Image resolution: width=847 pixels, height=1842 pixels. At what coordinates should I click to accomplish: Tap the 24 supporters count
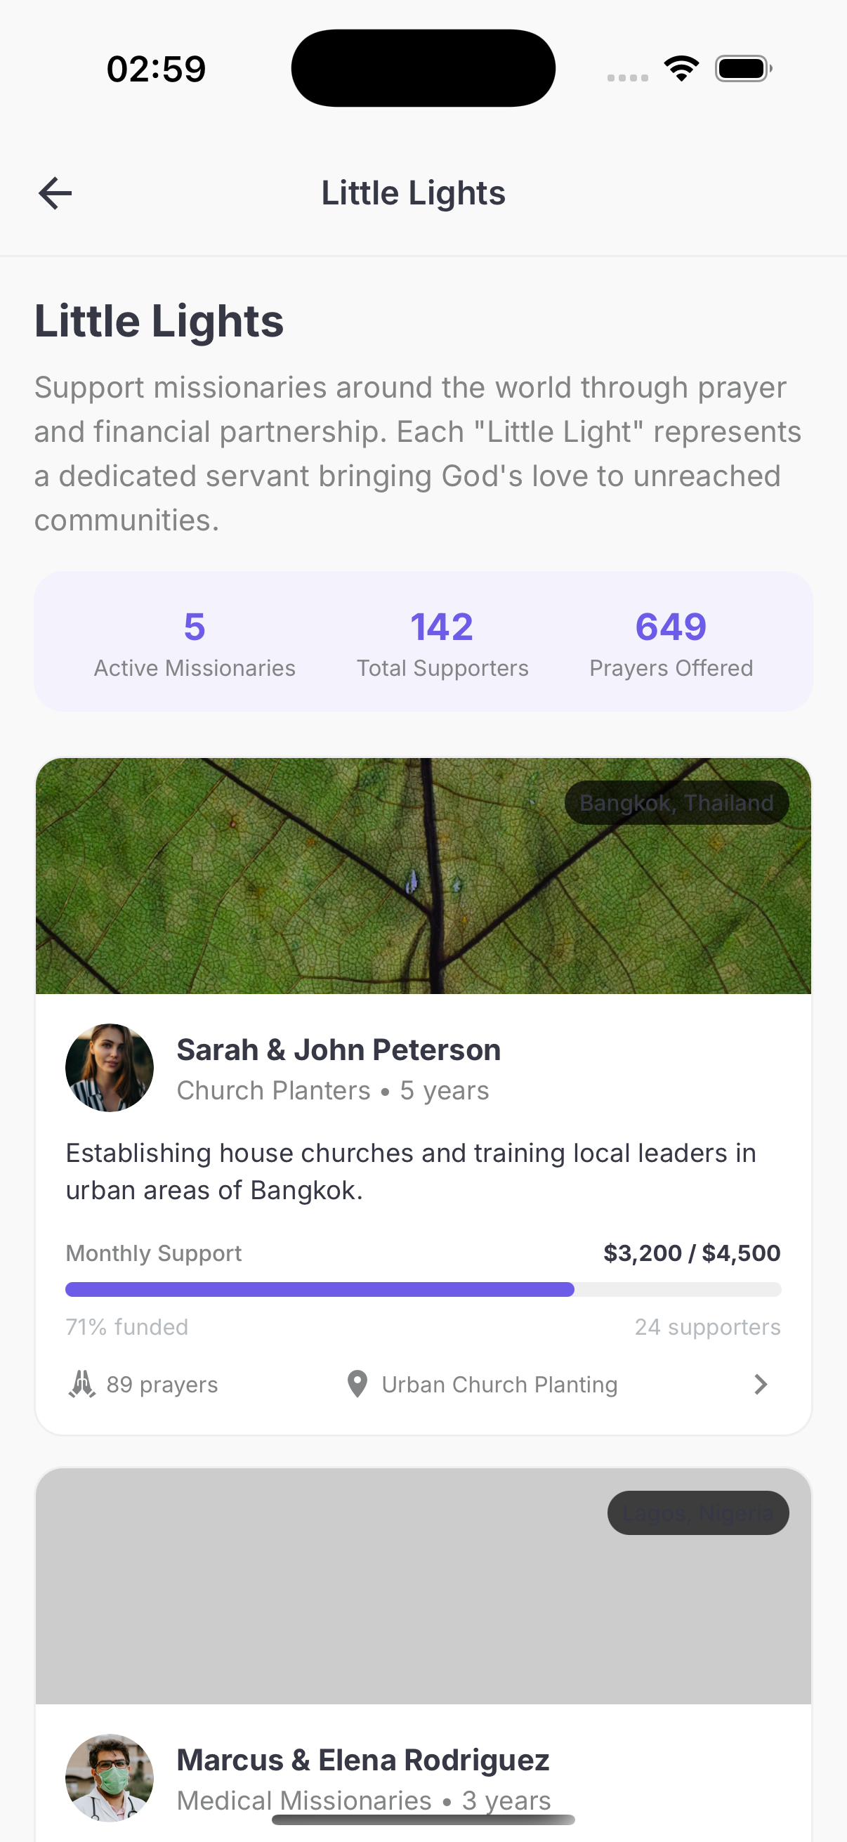[x=708, y=1327]
